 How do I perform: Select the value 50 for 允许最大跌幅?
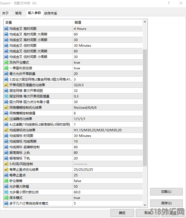[x=108, y=187]
